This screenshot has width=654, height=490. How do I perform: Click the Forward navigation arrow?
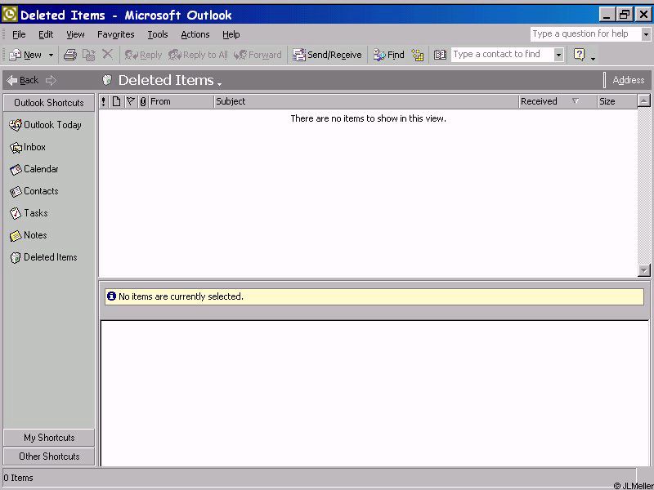[51, 80]
